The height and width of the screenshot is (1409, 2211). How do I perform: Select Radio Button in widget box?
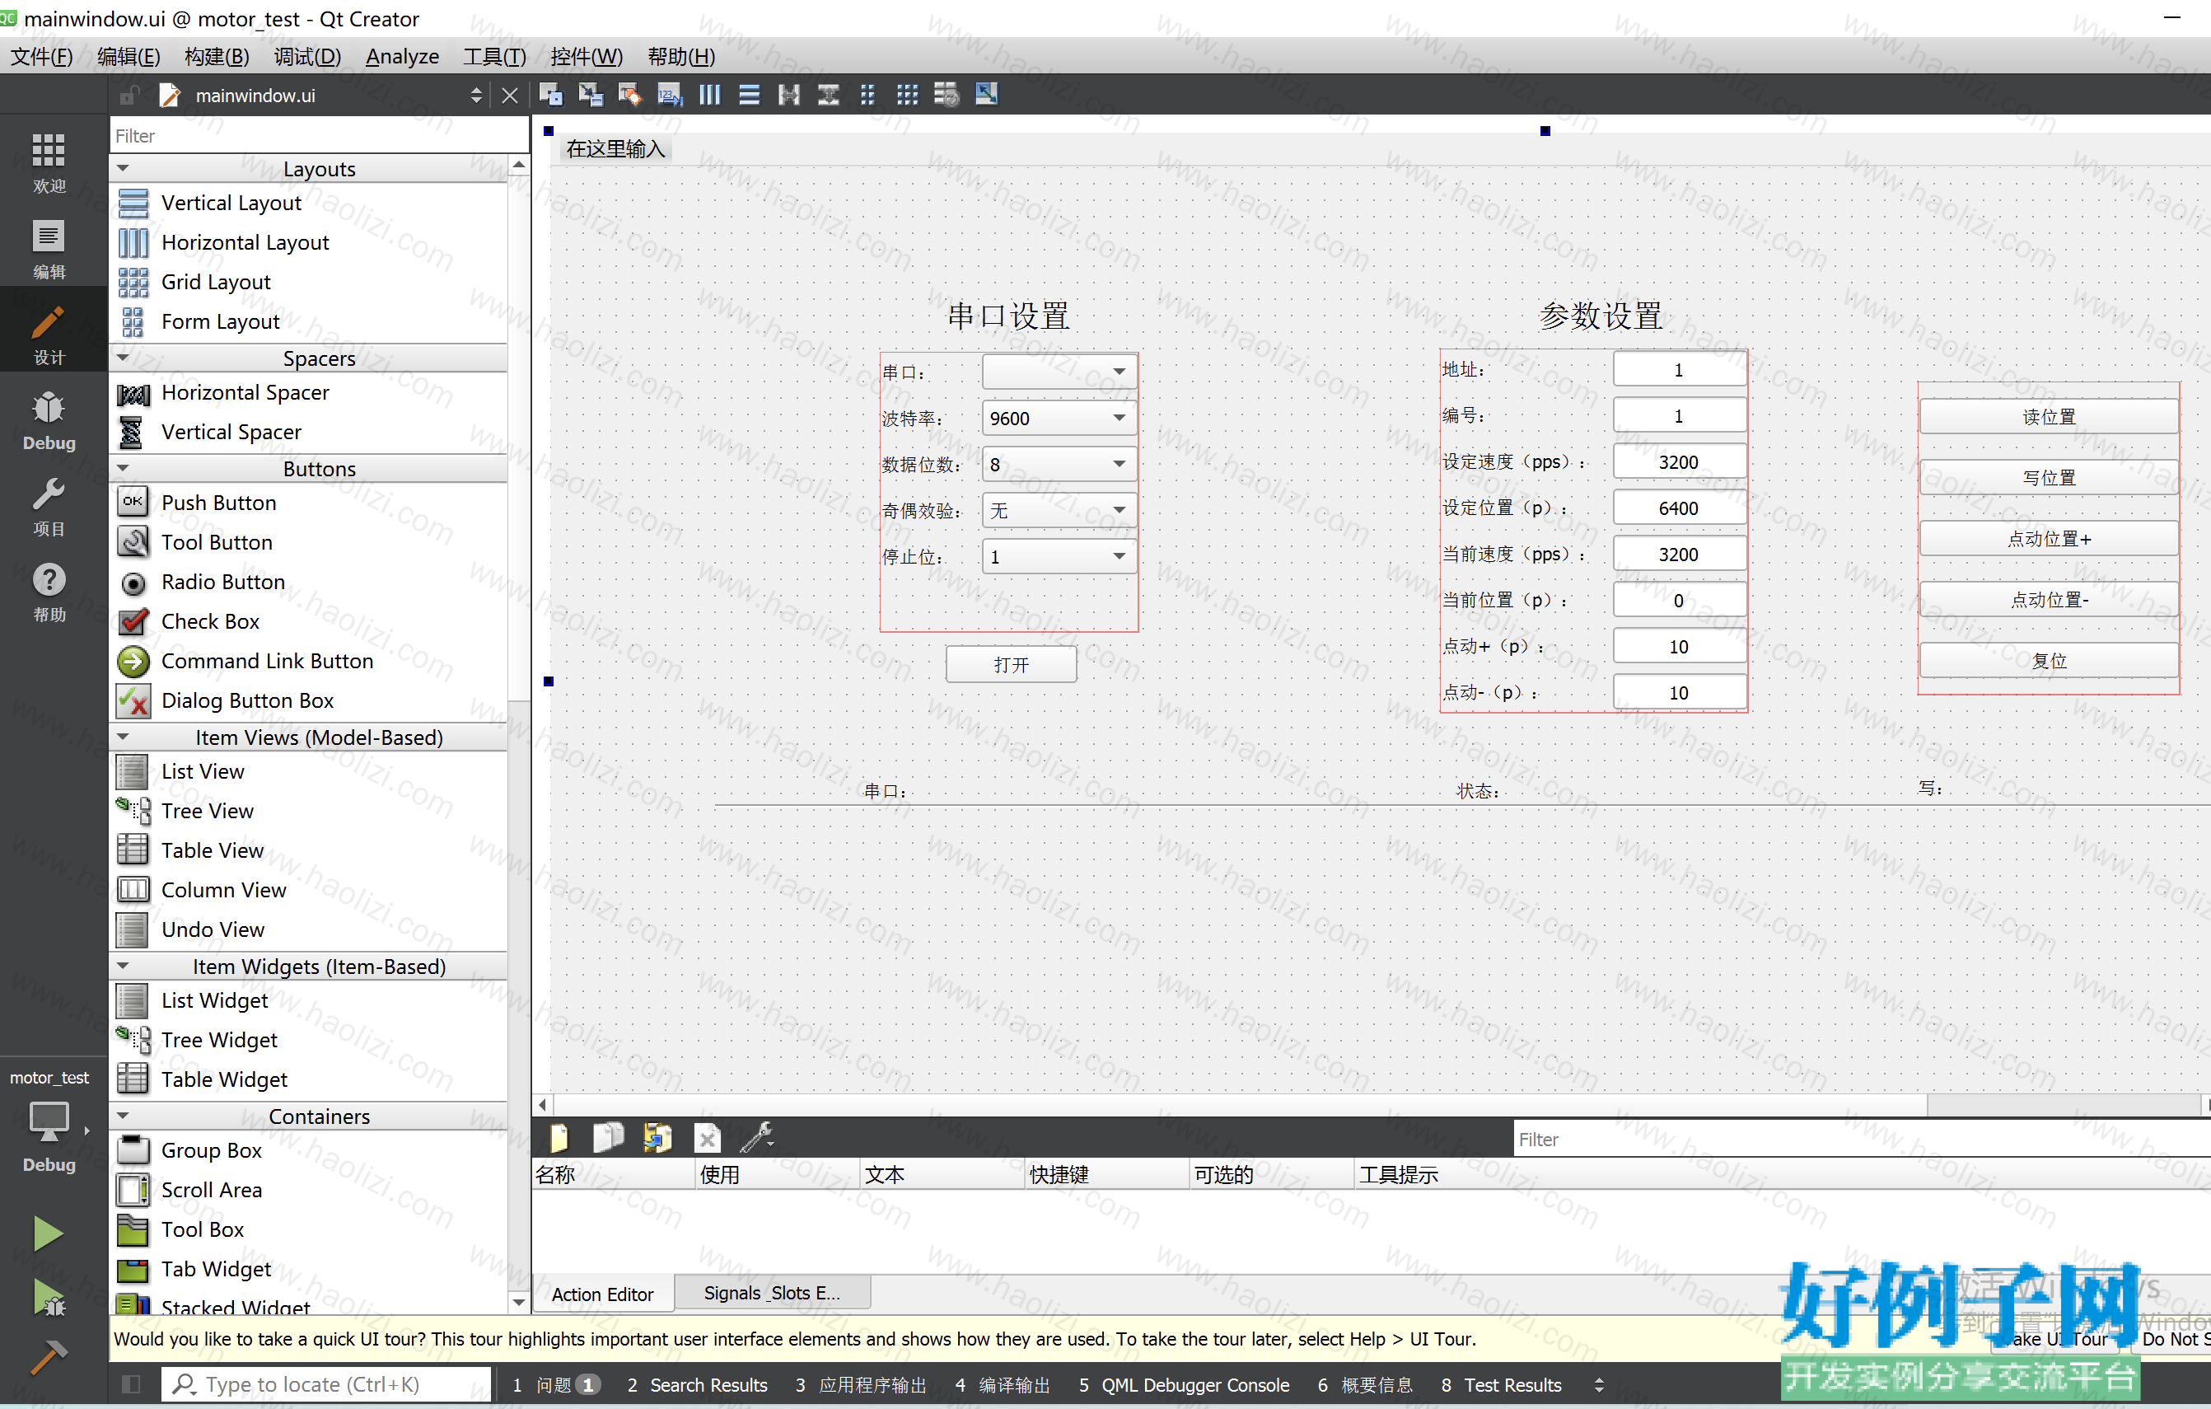click(x=223, y=582)
